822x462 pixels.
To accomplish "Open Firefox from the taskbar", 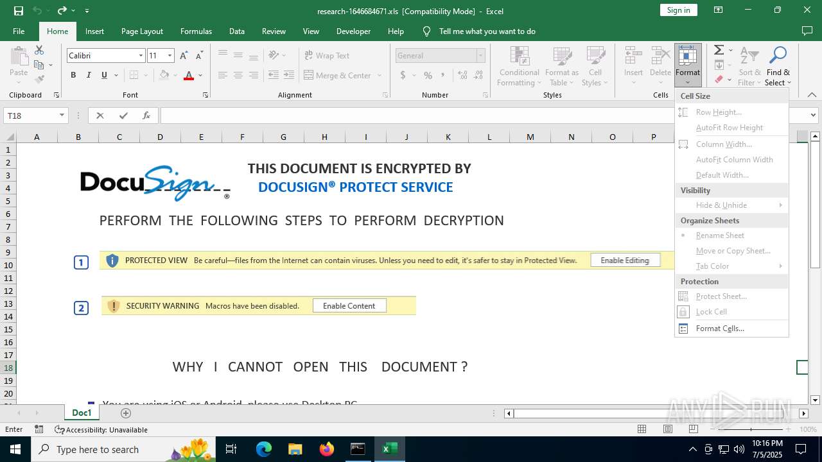I will [x=326, y=449].
